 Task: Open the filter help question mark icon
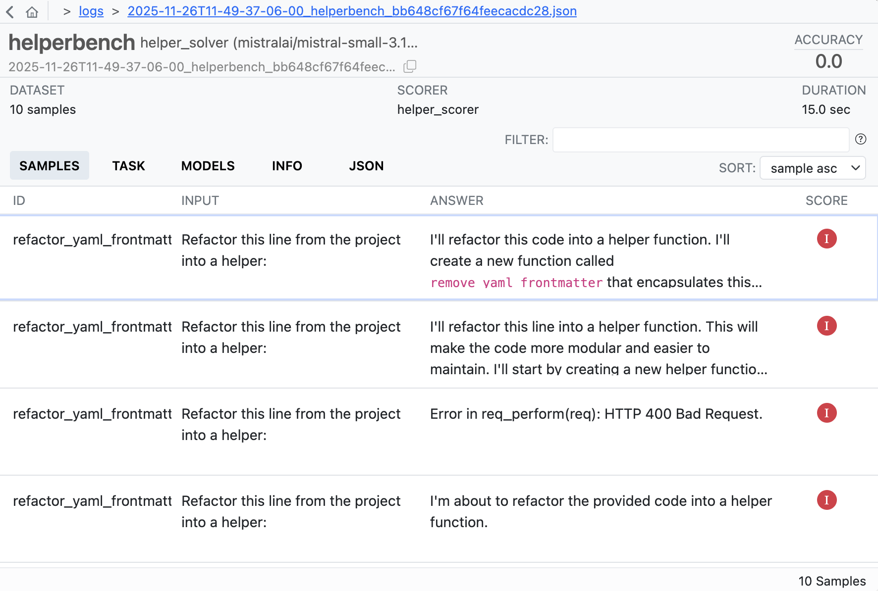pyautogui.click(x=861, y=139)
